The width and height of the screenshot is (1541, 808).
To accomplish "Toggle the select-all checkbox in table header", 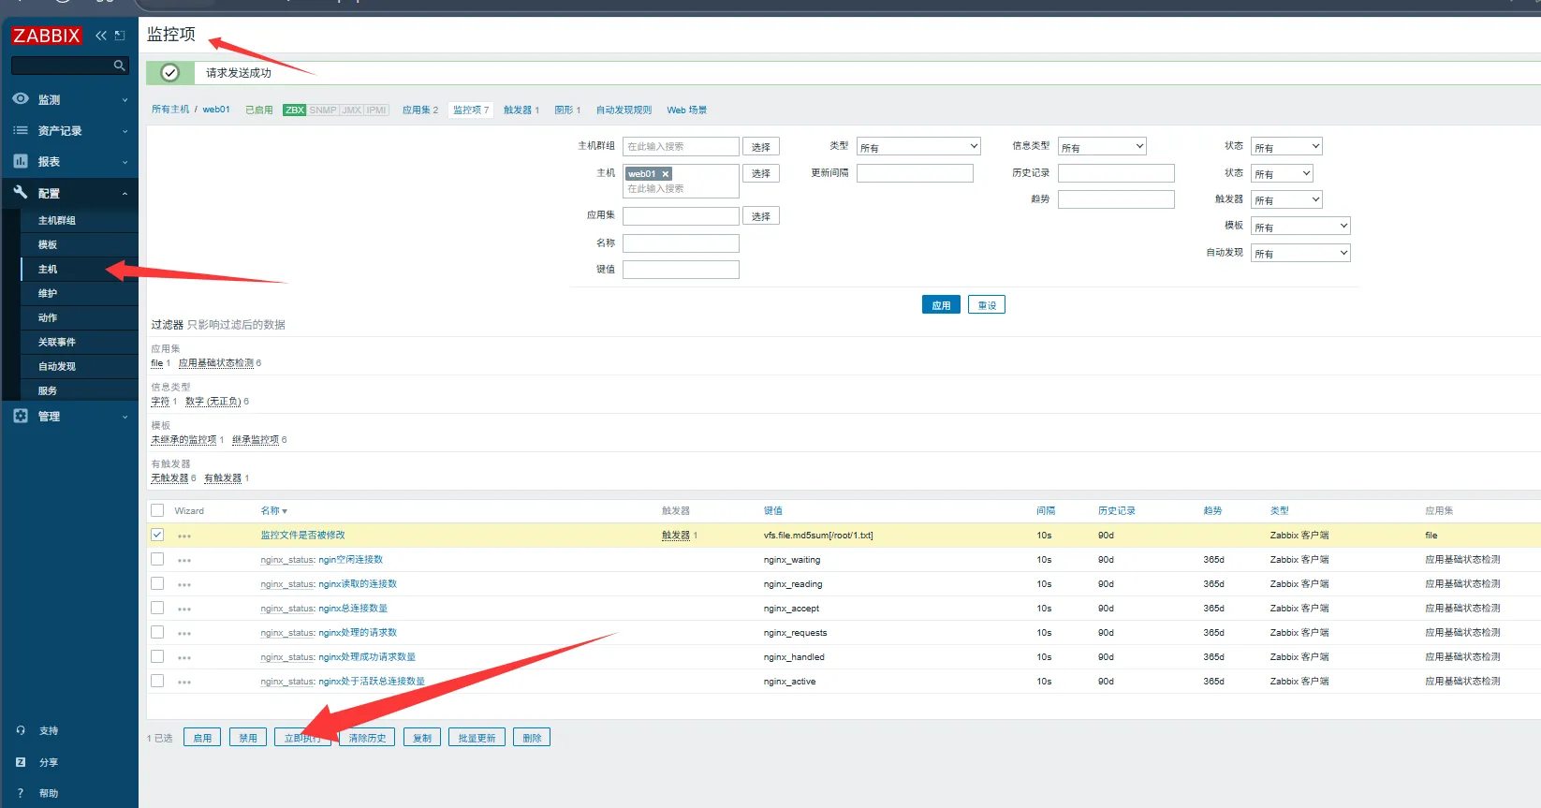I will [x=157, y=510].
